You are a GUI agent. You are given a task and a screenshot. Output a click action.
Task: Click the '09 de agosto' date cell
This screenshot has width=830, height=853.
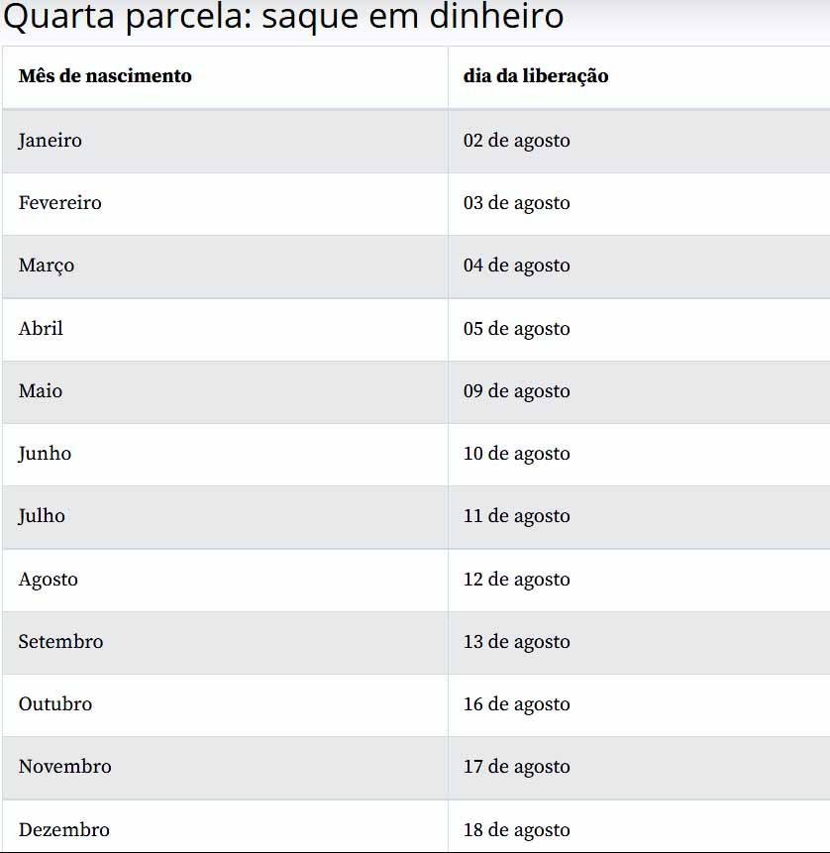coord(517,391)
